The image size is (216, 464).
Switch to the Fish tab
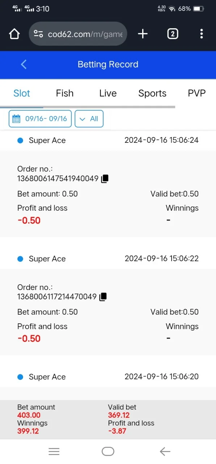pos(65,93)
